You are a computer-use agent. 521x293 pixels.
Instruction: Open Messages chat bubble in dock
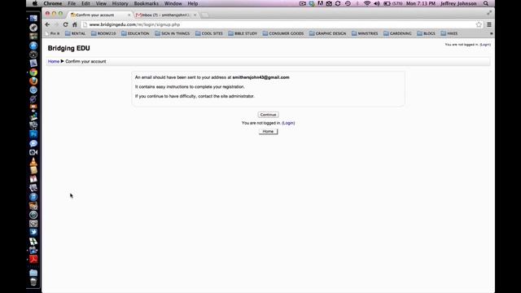coord(33,143)
